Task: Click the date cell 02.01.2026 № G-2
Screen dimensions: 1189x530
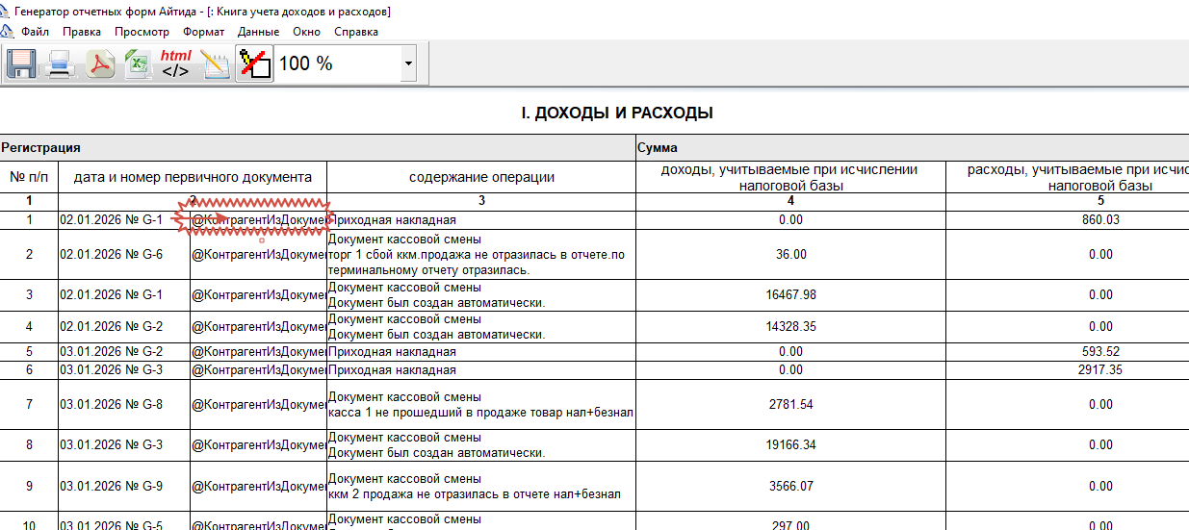Action: 124,327
